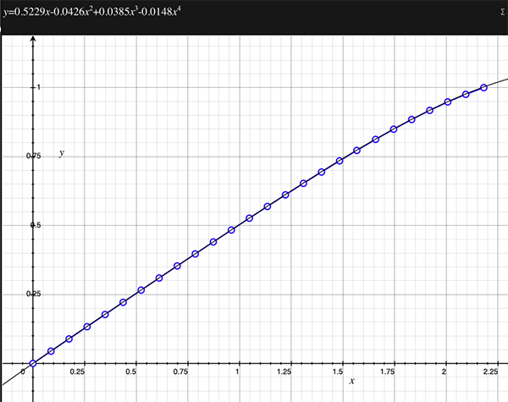
Task: Click the 0.25 tick label on y-axis
Action: tap(32, 294)
